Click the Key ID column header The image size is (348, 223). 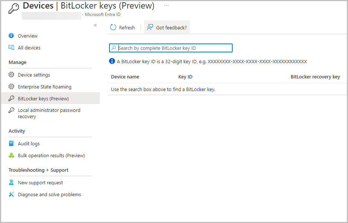(185, 77)
